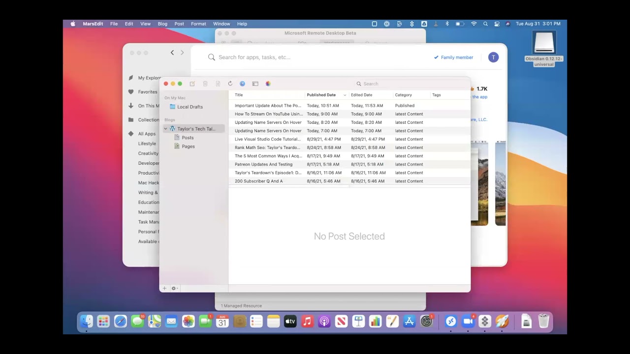Open Safari from the Dock
Screen dimensions: 630x354
(121, 322)
